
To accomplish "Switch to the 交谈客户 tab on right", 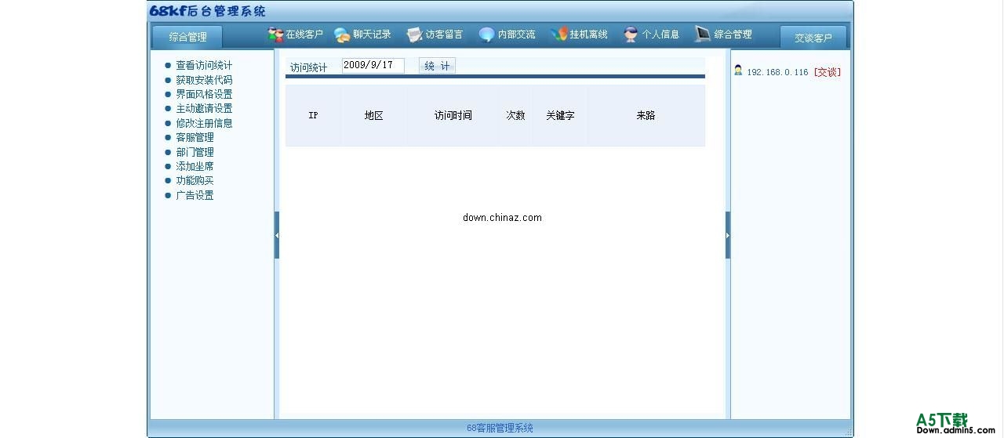I will tap(813, 37).
